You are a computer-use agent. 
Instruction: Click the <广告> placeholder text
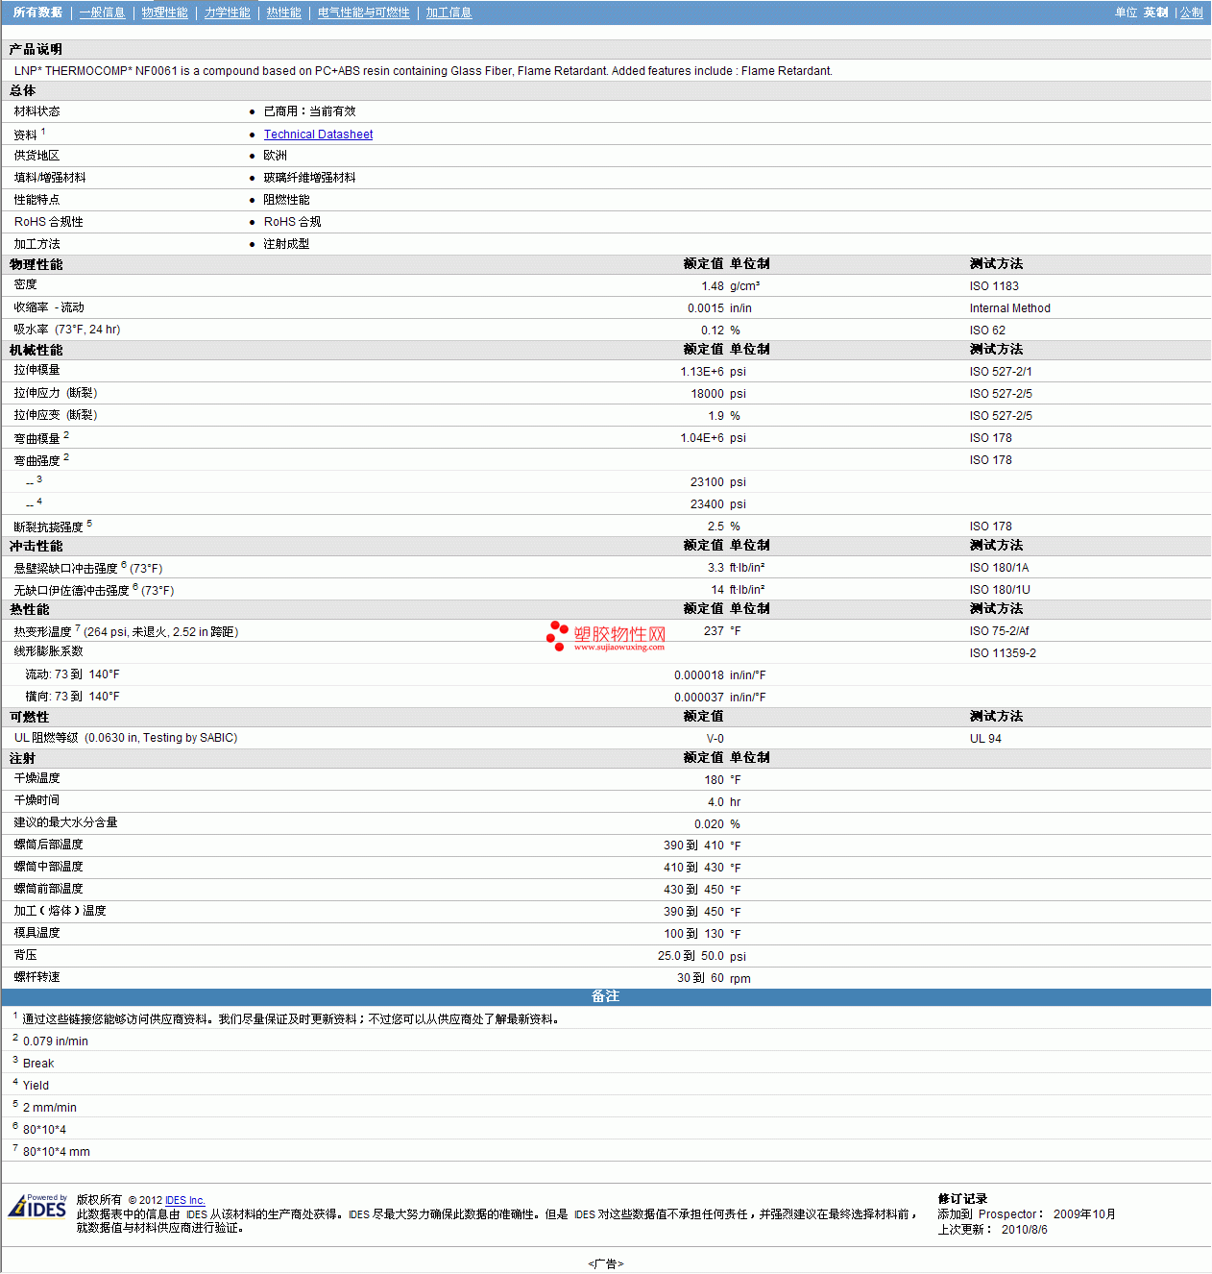pyautogui.click(x=606, y=1264)
